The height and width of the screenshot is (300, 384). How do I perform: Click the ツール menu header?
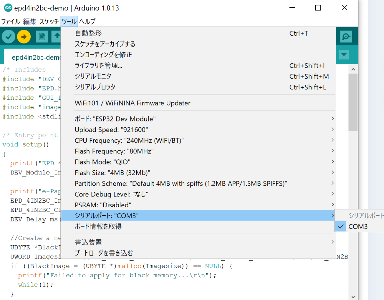[x=69, y=21]
